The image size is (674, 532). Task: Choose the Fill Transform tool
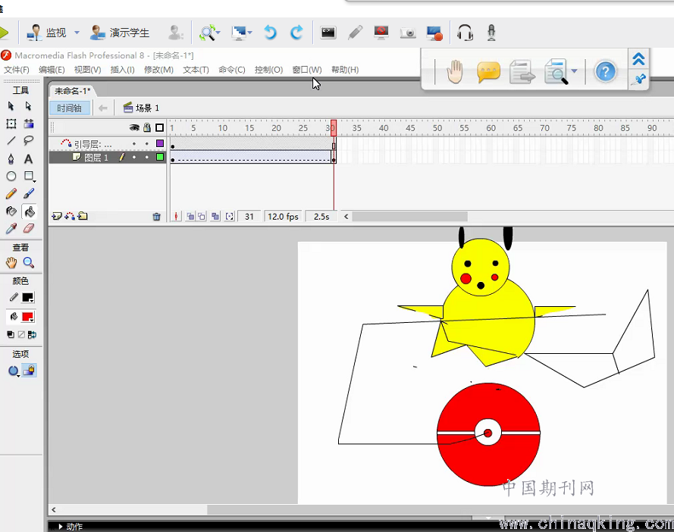[29, 124]
